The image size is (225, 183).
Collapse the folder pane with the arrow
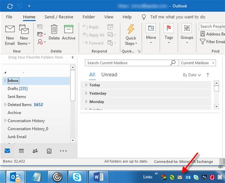73,57
